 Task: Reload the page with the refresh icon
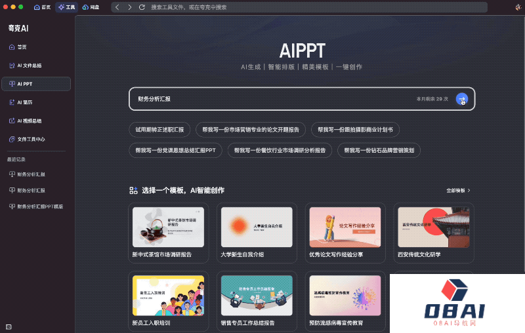(142, 7)
